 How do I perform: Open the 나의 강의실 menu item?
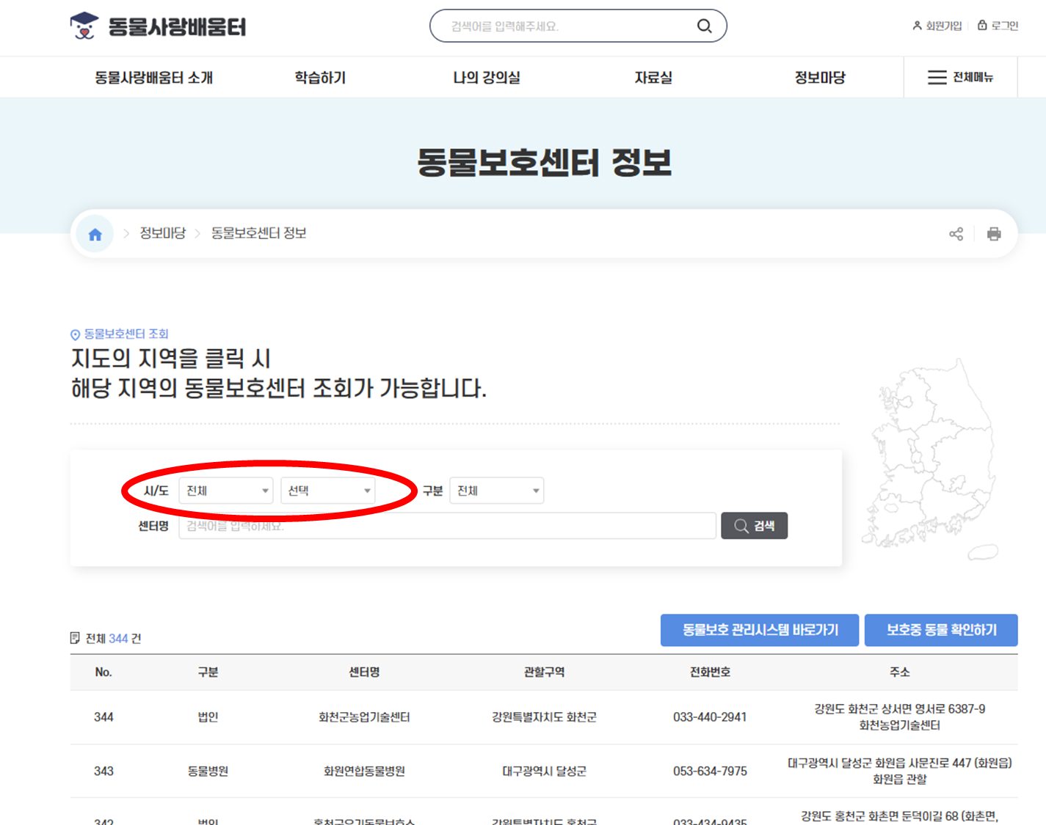pos(487,77)
